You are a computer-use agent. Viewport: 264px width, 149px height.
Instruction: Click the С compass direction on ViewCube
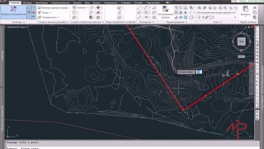(241, 33)
